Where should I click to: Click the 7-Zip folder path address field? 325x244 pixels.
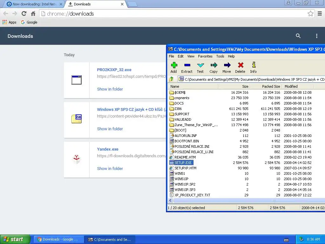coord(251,79)
